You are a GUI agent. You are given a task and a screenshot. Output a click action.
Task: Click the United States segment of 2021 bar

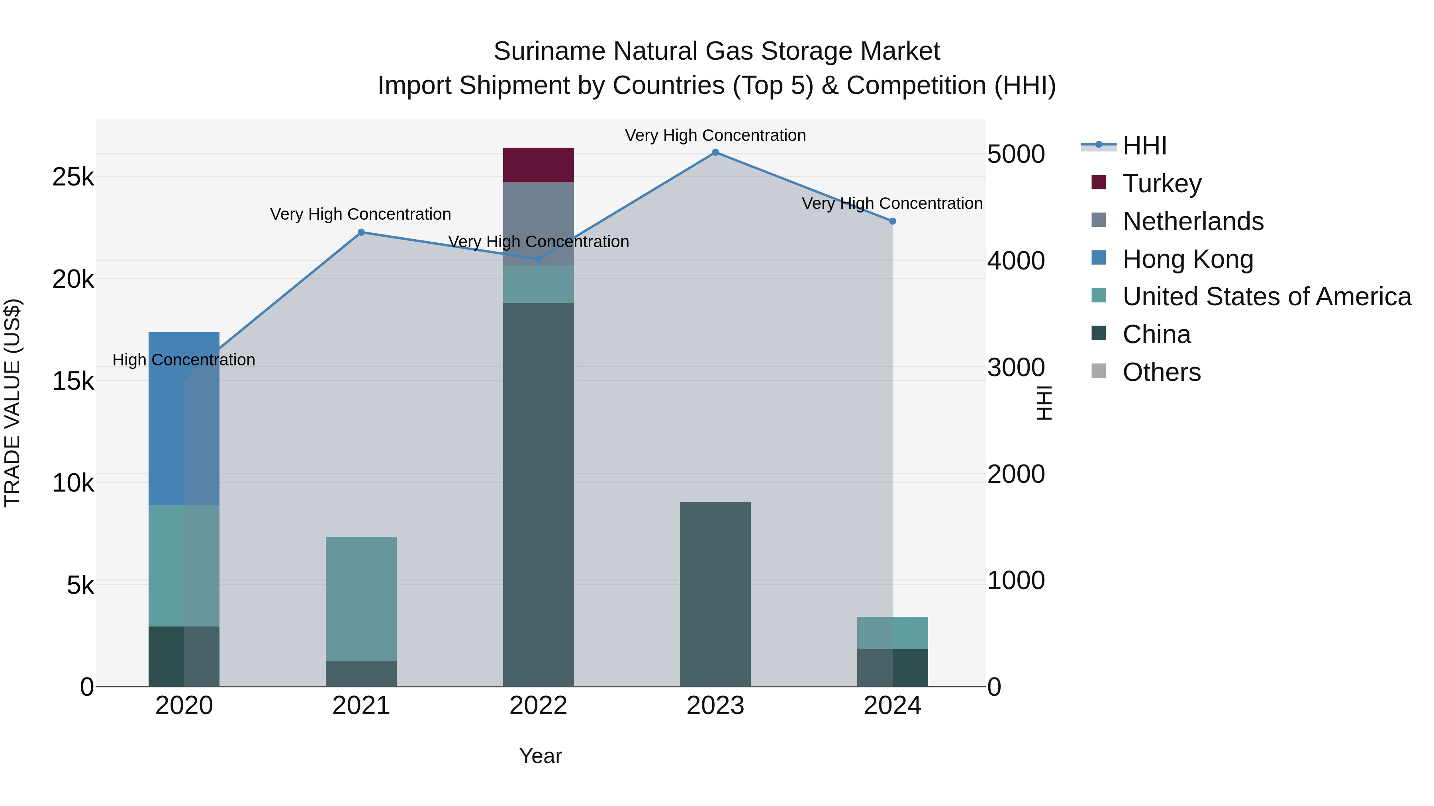(x=361, y=599)
